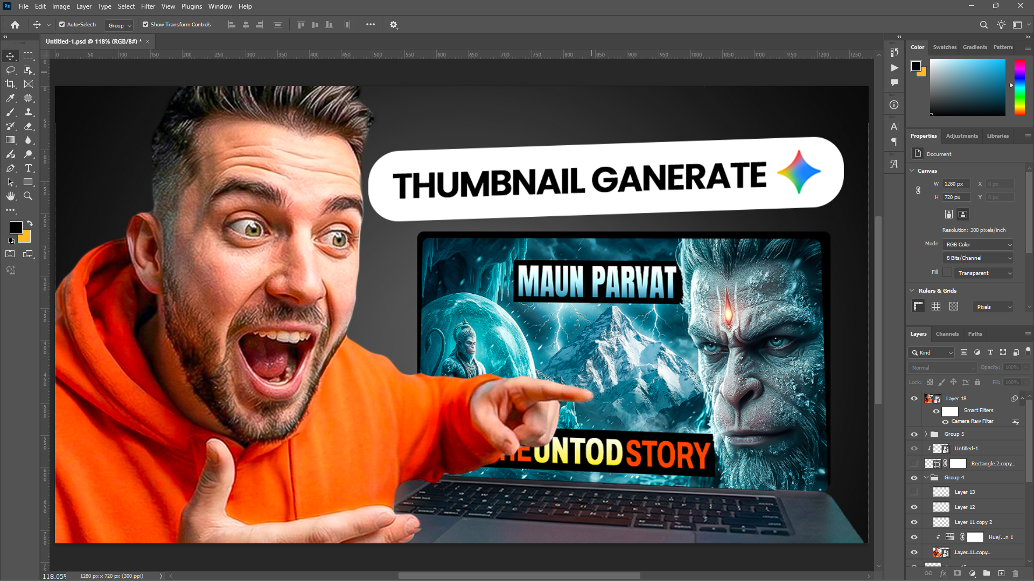Toggle Show Transform Controls checkbox
The height and width of the screenshot is (581, 1034).
(145, 25)
